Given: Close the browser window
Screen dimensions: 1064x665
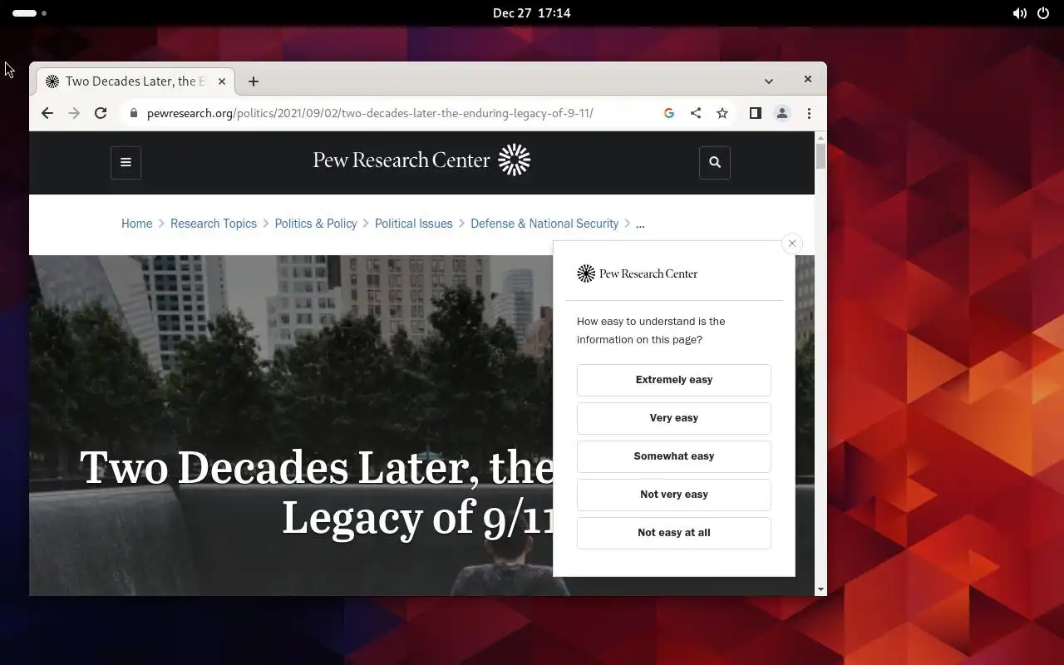Looking at the screenshot, I should (807, 79).
